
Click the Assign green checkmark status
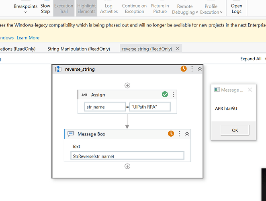click(x=165, y=94)
